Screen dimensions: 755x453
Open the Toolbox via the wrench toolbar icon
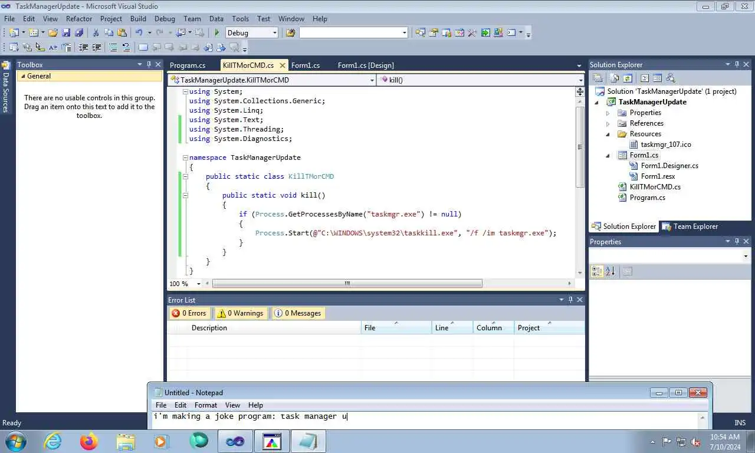pyautogui.click(x=472, y=33)
